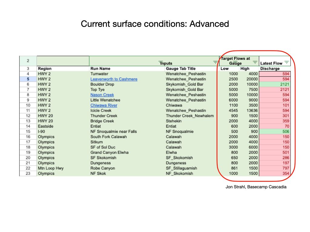Image resolution: width=310 pixels, height=232 pixels.
Task: Select the NF Skok cell
Action: pyautogui.click(x=127, y=174)
